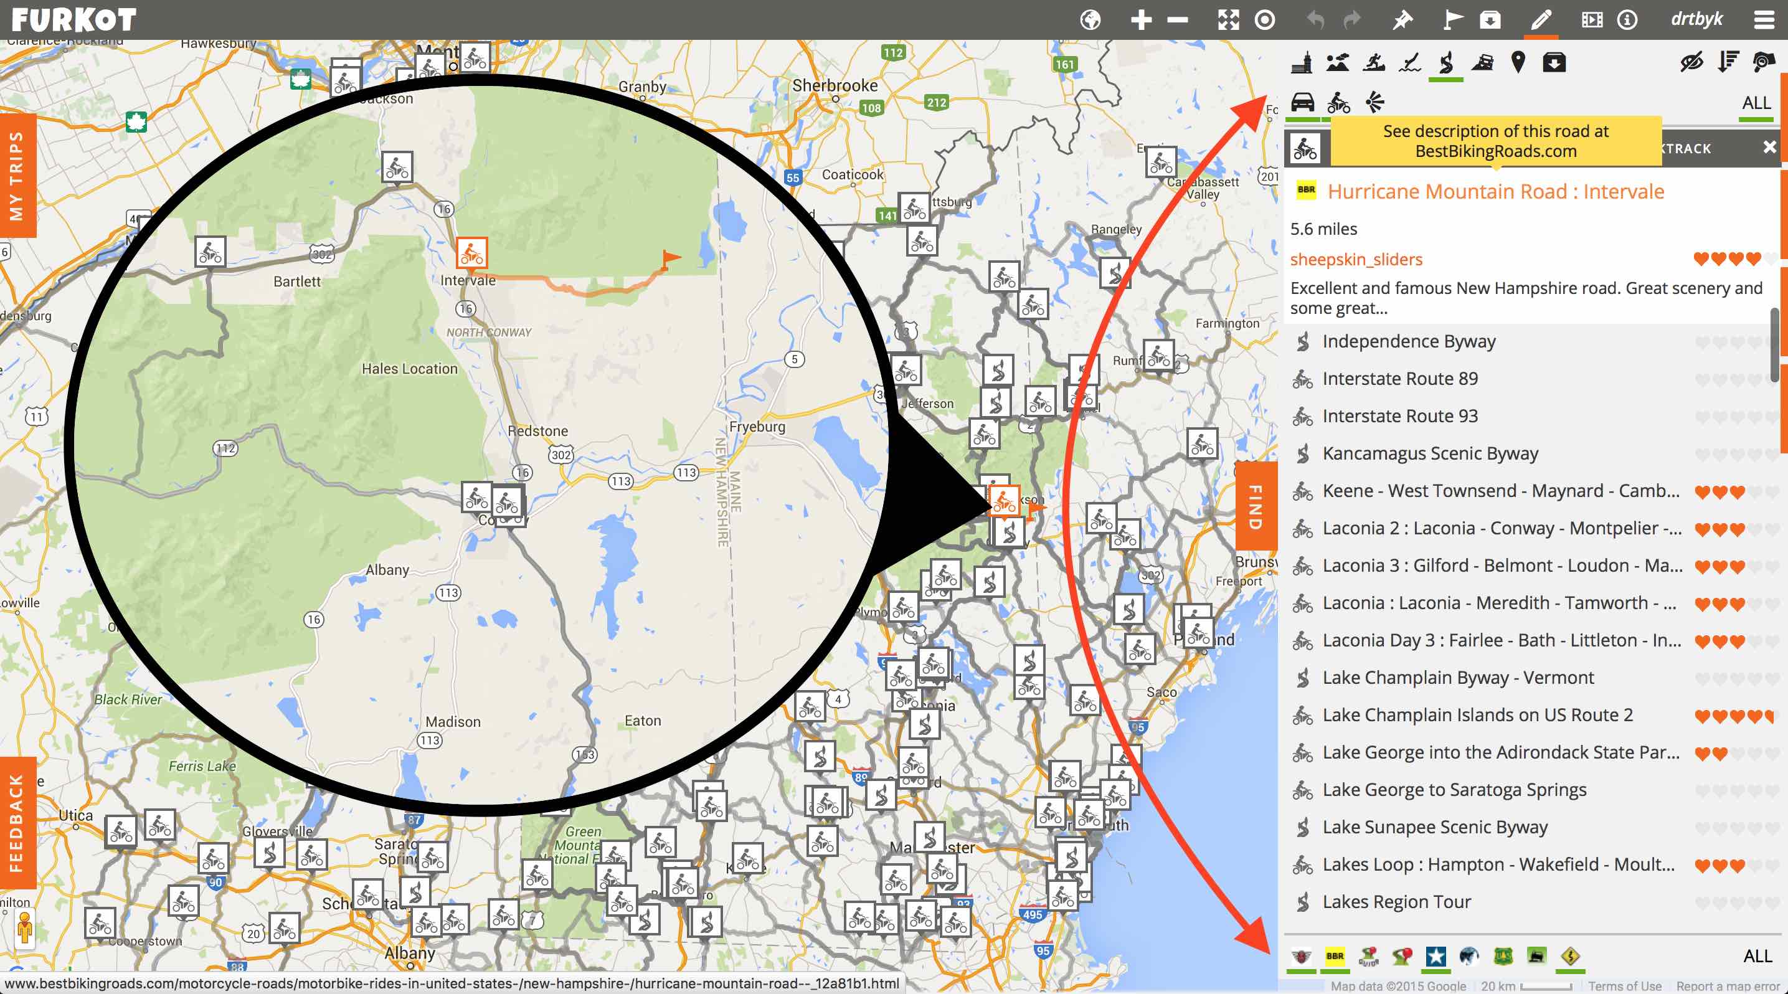Collapse the FIND side panel

tap(1256, 506)
